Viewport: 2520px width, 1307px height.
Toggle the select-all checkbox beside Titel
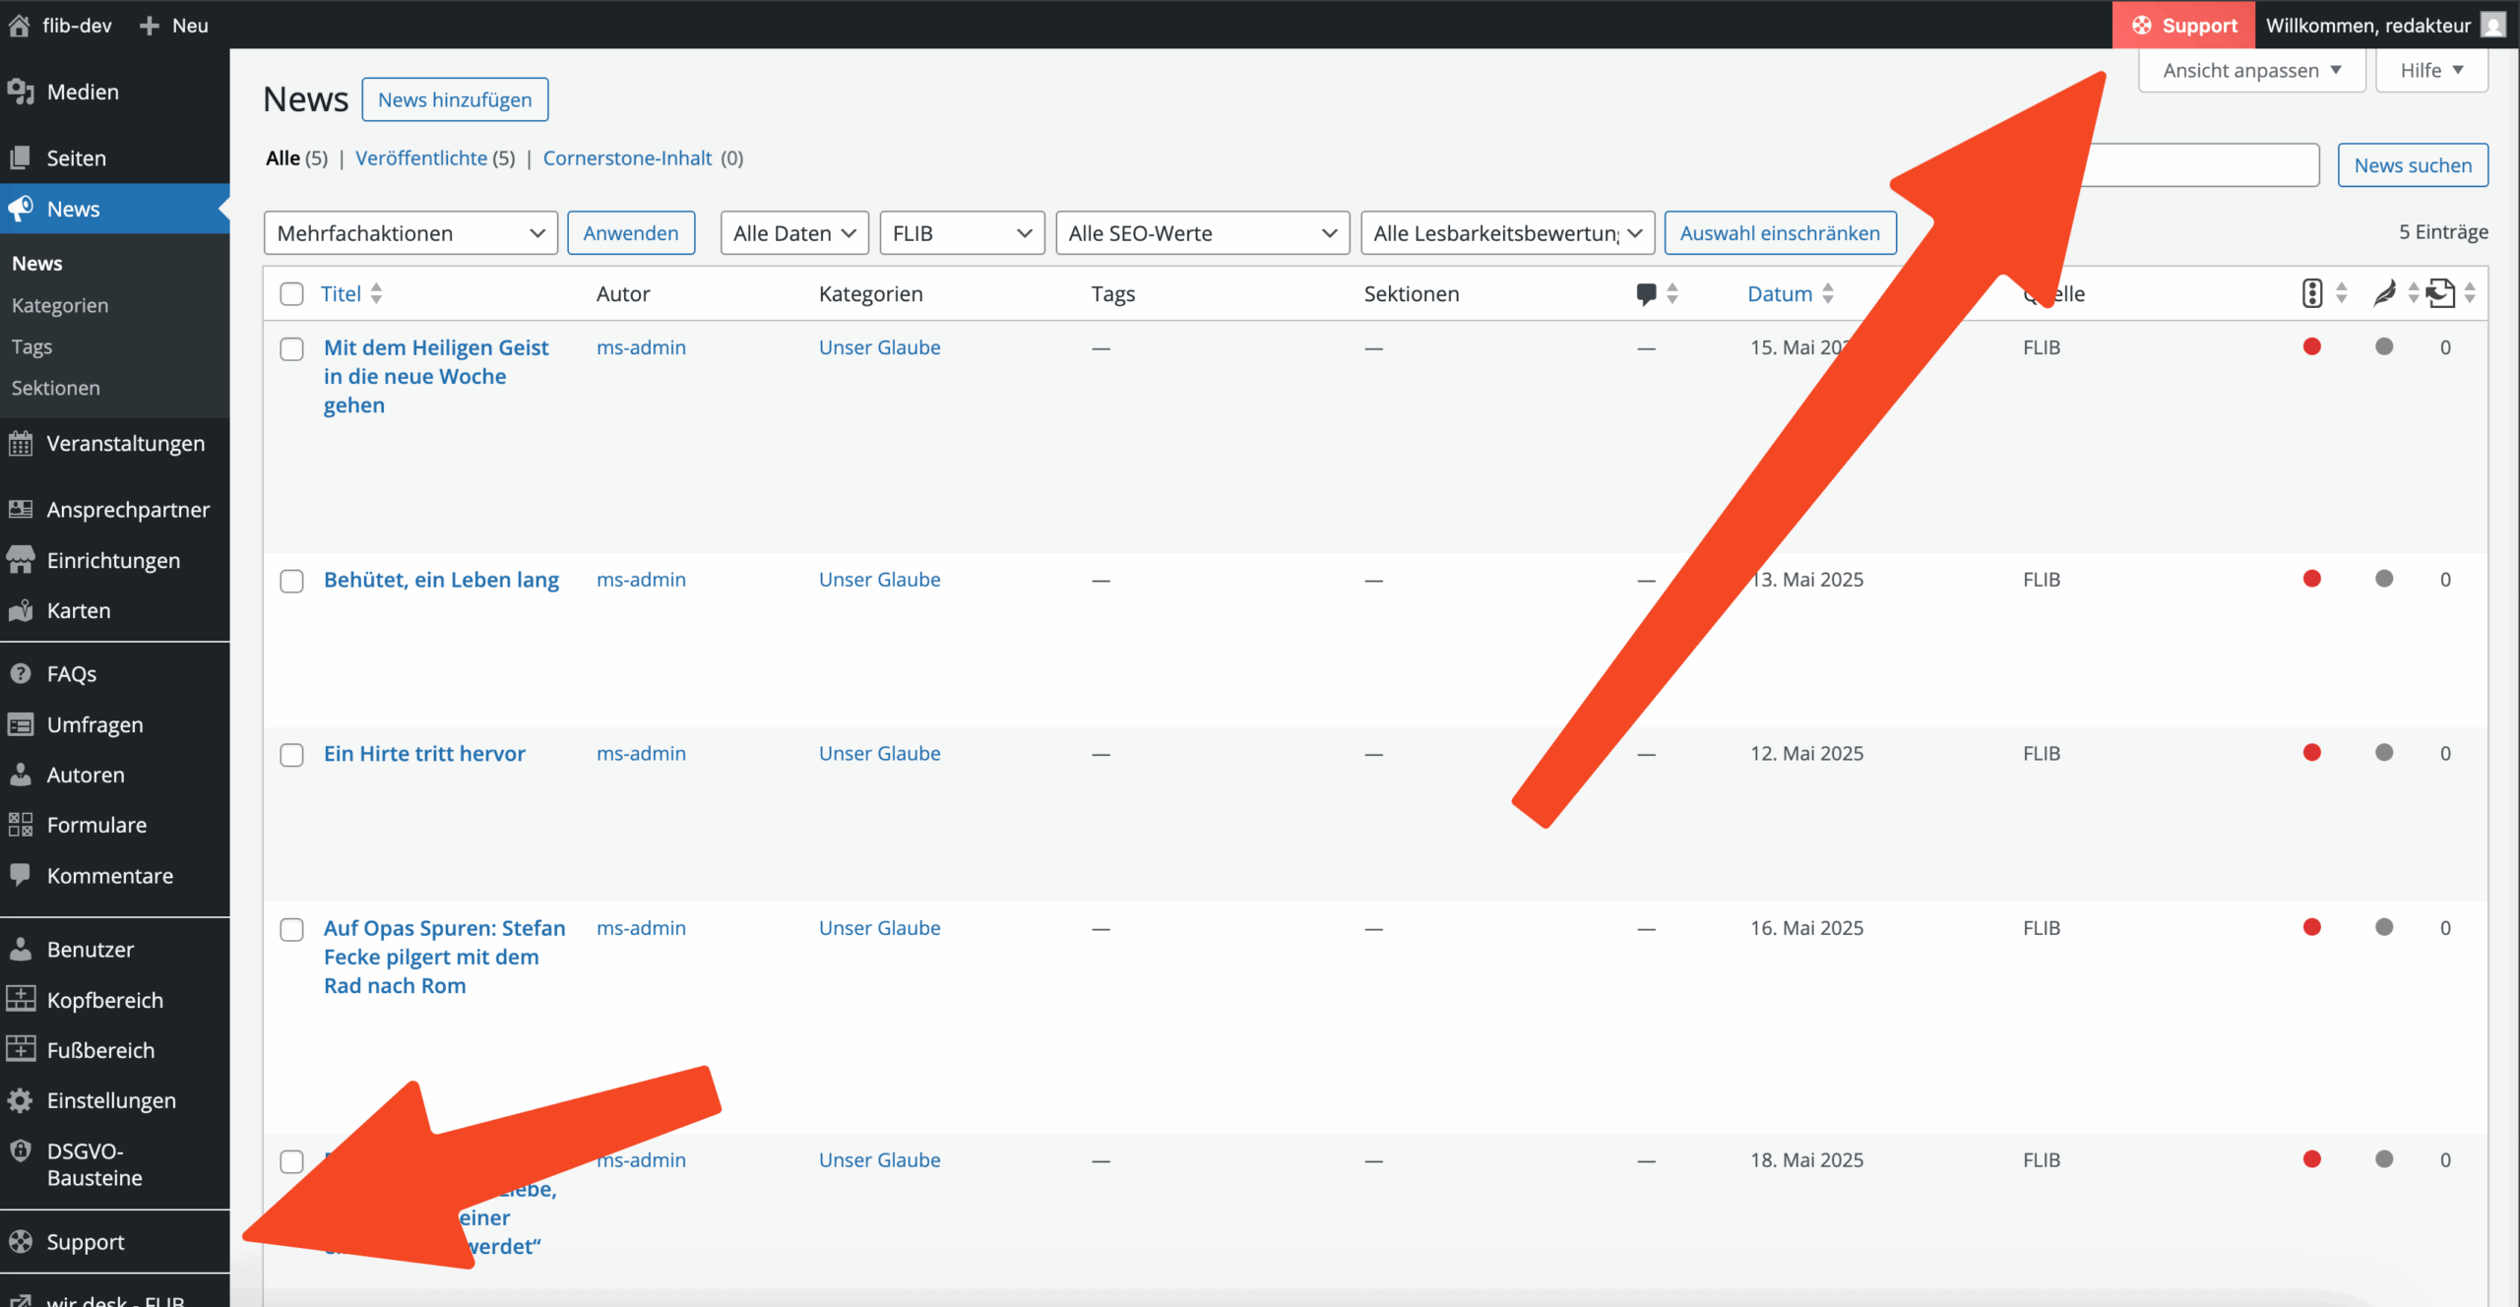(291, 294)
